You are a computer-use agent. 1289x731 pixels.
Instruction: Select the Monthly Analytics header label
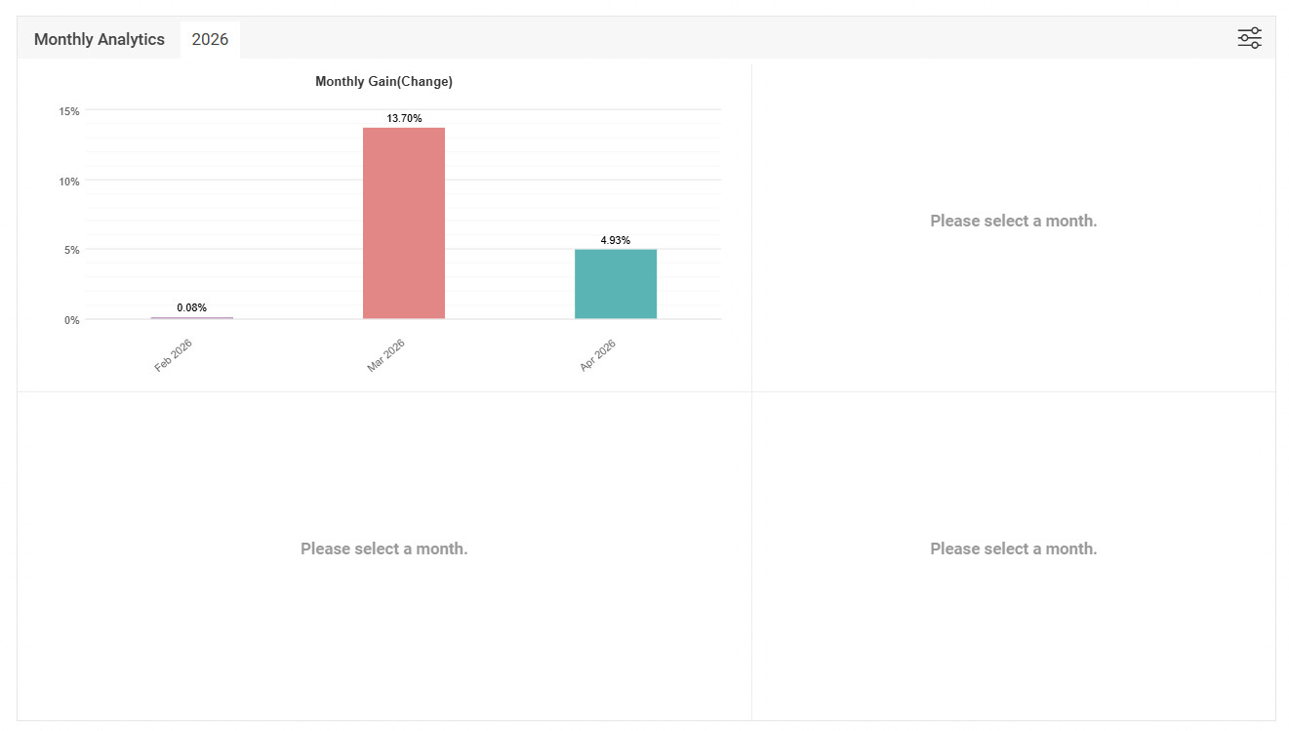pos(100,40)
